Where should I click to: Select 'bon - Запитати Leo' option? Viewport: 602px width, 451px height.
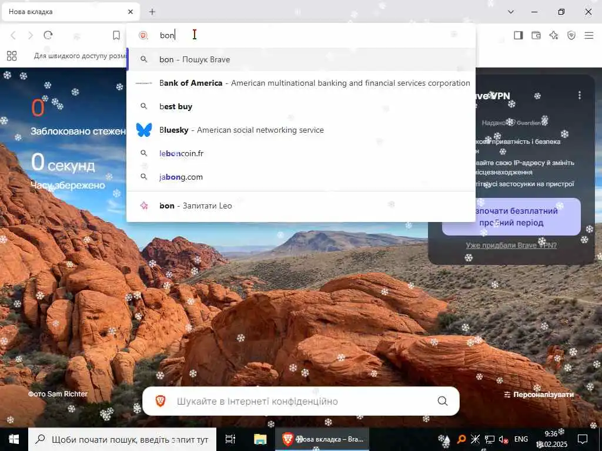coord(301,206)
